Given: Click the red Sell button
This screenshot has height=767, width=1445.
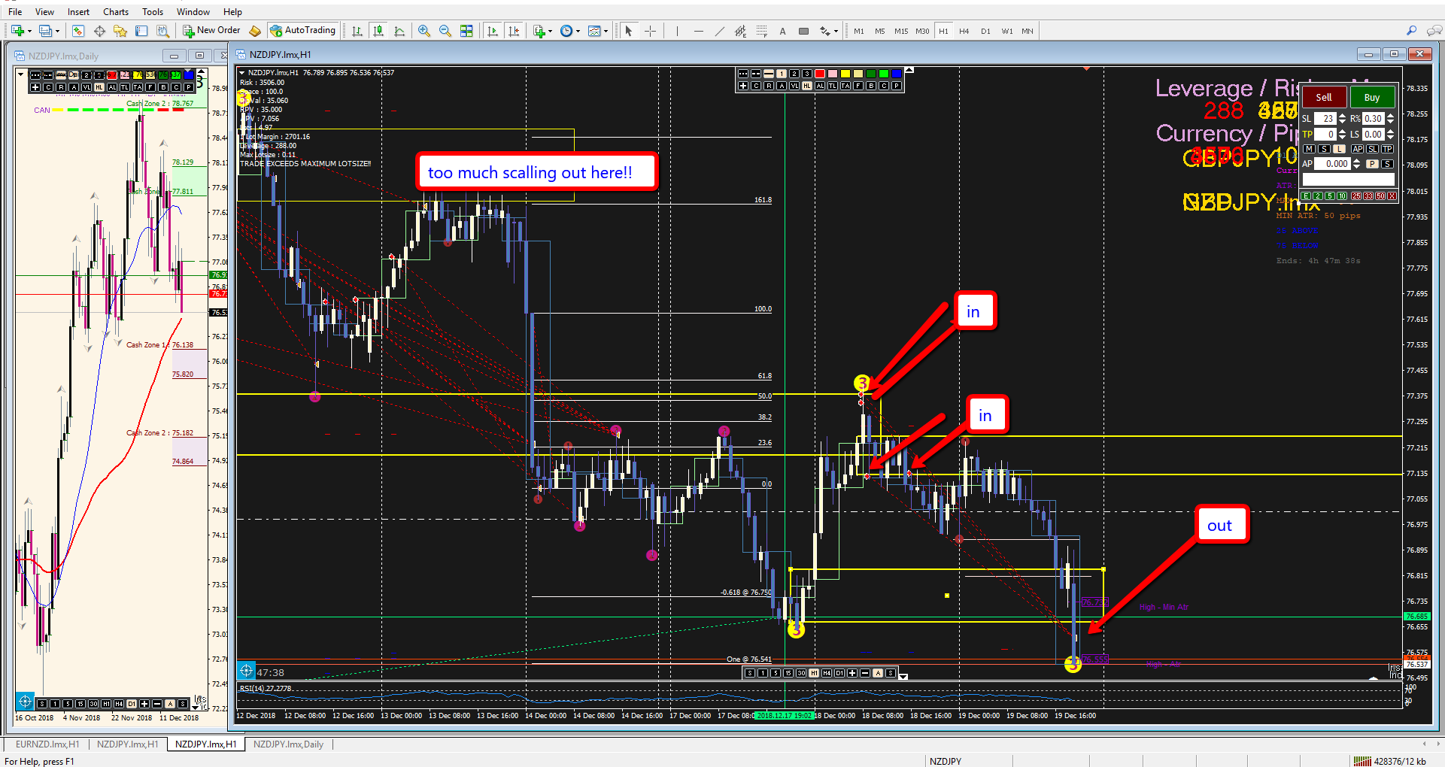Looking at the screenshot, I should [x=1325, y=97].
